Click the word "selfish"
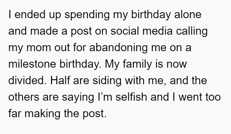Screen dimensions: 231x134 coord(131,97)
